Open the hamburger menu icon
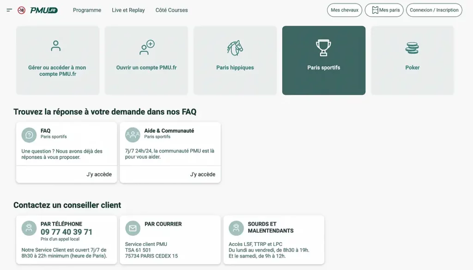Viewport: 473px width, 270px height. [x=9, y=10]
